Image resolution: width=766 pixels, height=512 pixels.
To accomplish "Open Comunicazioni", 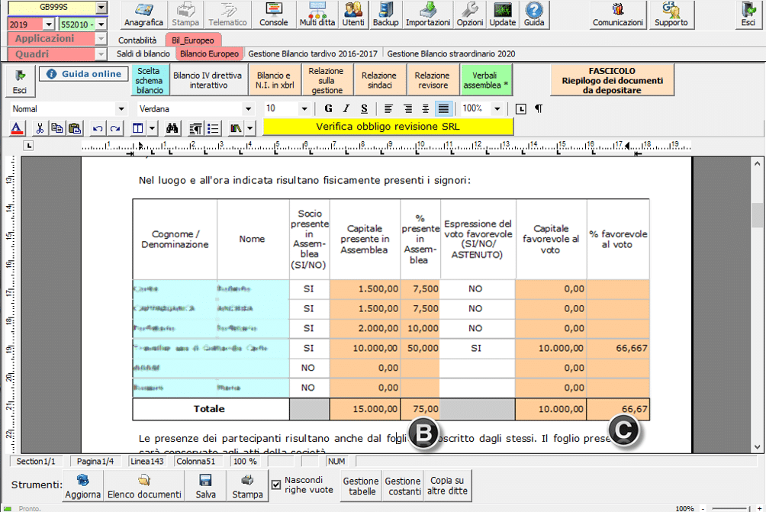I will (x=617, y=14).
